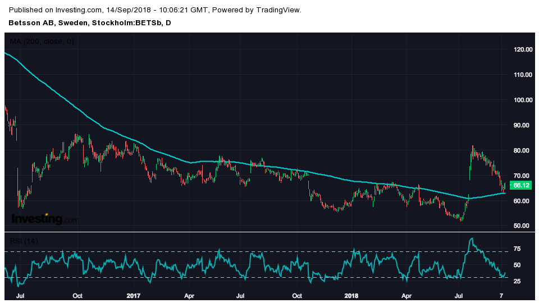Viewport: 539px width, 303px height.
Task: Click the Published on Investing.com header text
Action: [x=155, y=10]
